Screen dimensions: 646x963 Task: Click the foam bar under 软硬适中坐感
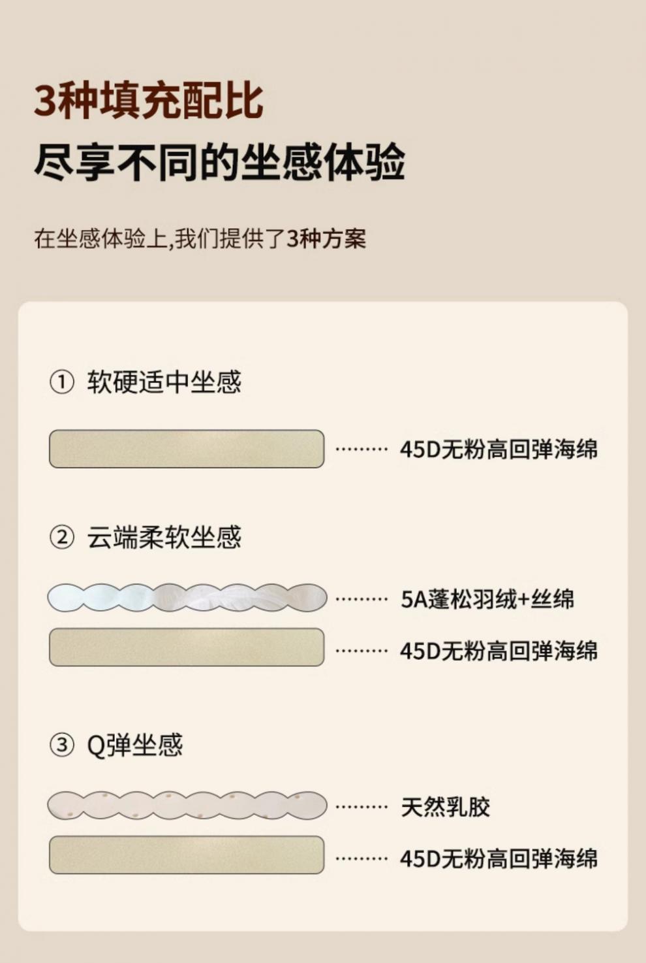click(x=187, y=449)
